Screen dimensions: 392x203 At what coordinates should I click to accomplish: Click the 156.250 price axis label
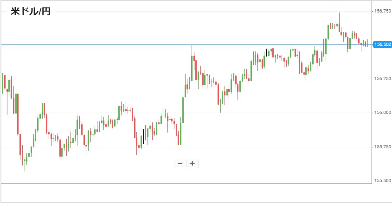click(x=383, y=79)
